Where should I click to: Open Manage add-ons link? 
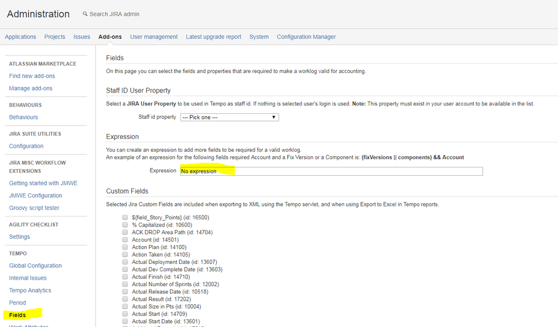(31, 88)
